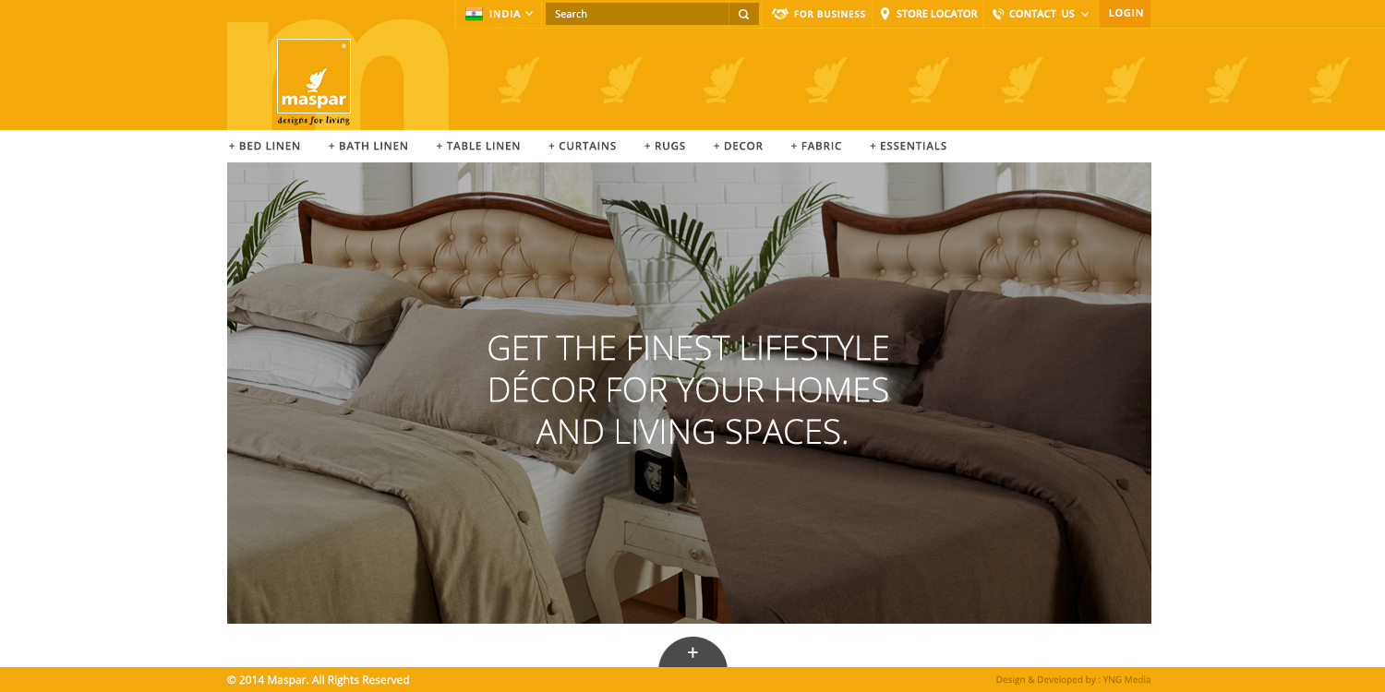The height and width of the screenshot is (692, 1385).
Task: Click the Store Locator pin icon
Action: [x=885, y=14]
